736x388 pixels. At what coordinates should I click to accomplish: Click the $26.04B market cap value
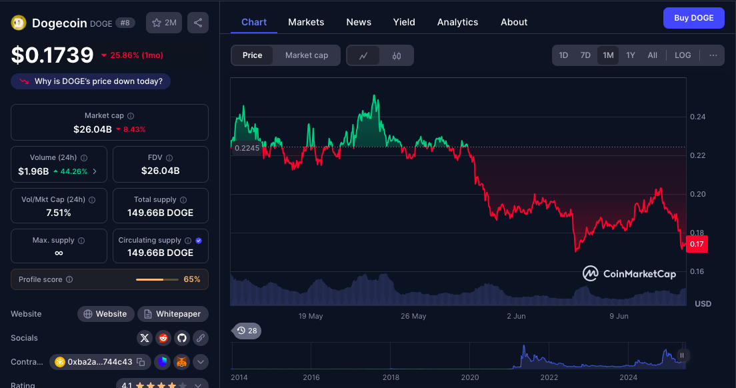coord(93,129)
